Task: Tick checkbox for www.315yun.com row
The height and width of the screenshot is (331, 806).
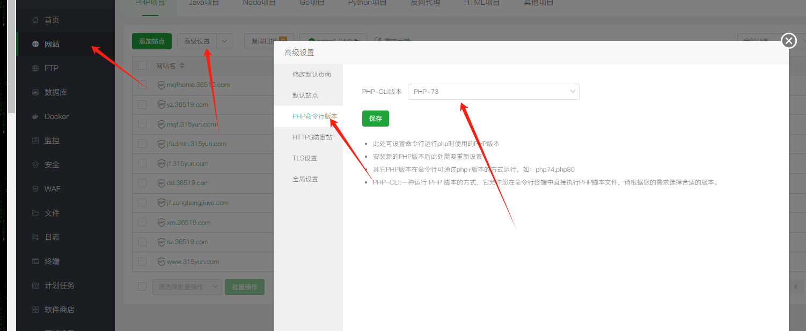Action: click(x=142, y=262)
